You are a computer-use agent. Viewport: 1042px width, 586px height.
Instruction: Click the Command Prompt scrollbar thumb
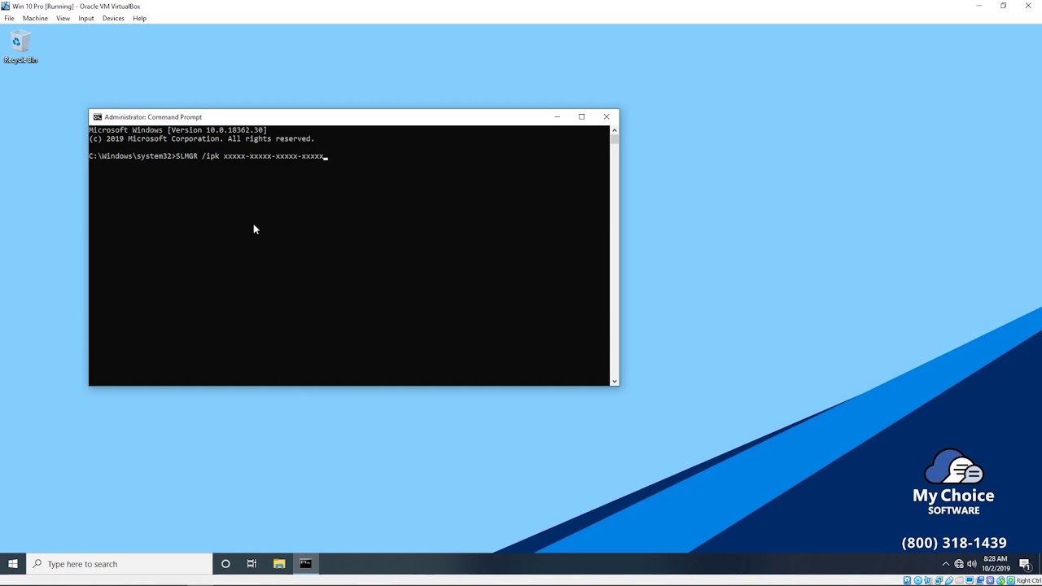pyautogui.click(x=614, y=139)
